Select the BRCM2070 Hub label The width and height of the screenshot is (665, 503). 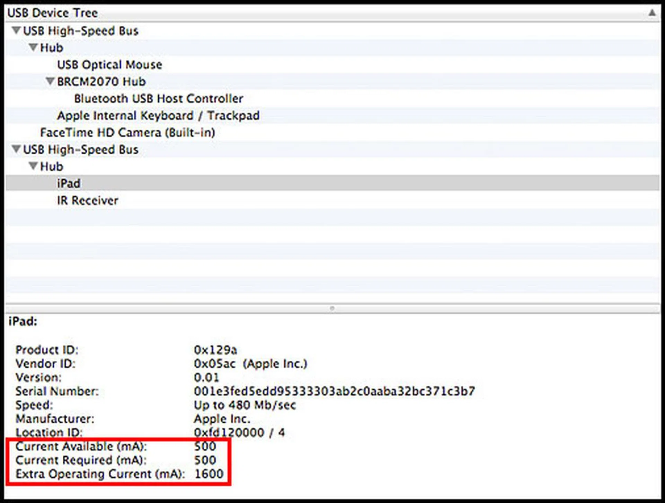[101, 82]
